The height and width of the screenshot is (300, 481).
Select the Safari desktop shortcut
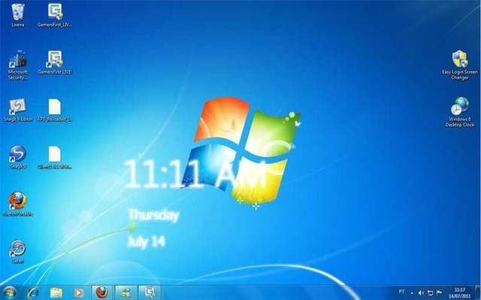pyautogui.click(x=18, y=252)
